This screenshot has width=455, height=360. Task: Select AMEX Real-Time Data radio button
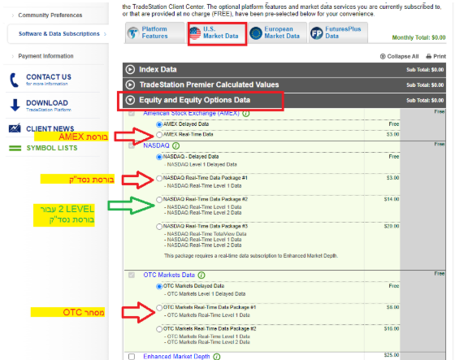coord(159,135)
